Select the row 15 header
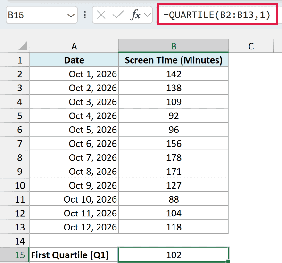The width and height of the screenshot is (282, 263). pyautogui.click(x=15, y=255)
